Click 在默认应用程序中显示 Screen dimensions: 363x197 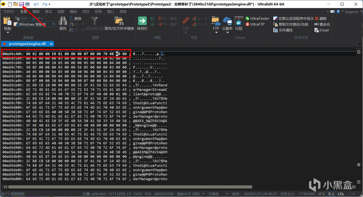tap(294, 19)
